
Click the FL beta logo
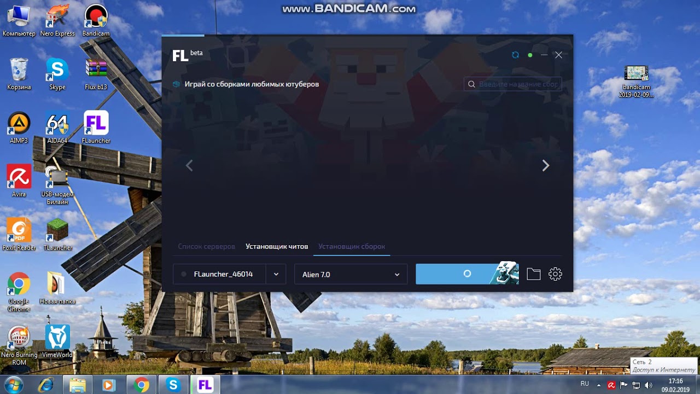[x=188, y=55]
